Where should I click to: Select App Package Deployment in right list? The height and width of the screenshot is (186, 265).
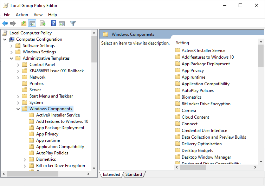click(x=206, y=64)
